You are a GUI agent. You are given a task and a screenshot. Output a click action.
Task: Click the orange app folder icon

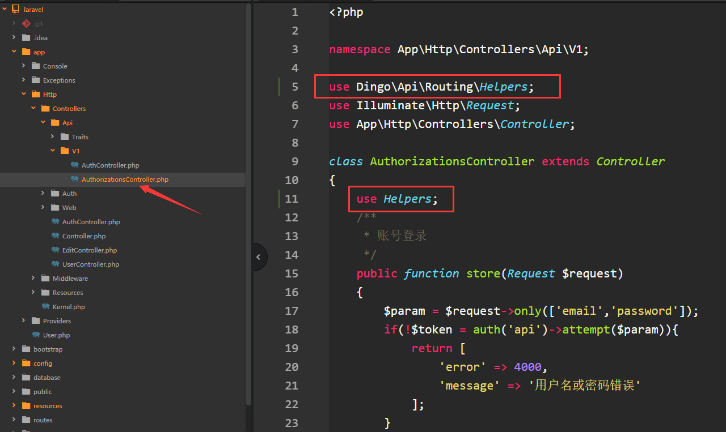(x=26, y=52)
